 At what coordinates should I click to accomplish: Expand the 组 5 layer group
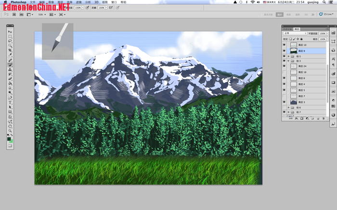[288, 56]
